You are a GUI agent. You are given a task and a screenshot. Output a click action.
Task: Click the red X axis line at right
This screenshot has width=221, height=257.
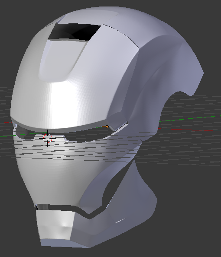(189, 130)
